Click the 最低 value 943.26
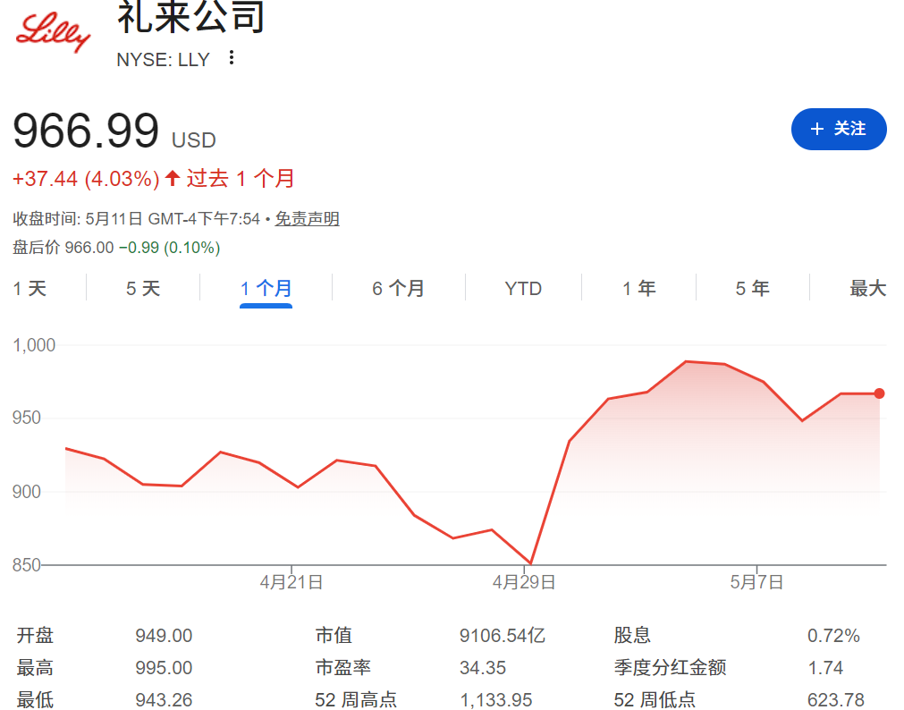 (164, 700)
